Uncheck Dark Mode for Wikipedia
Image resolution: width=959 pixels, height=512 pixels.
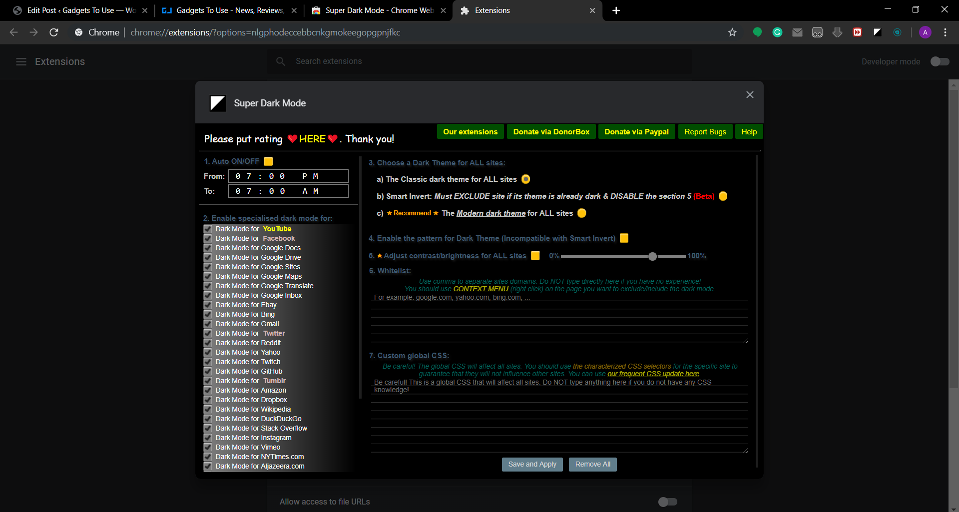(x=208, y=409)
